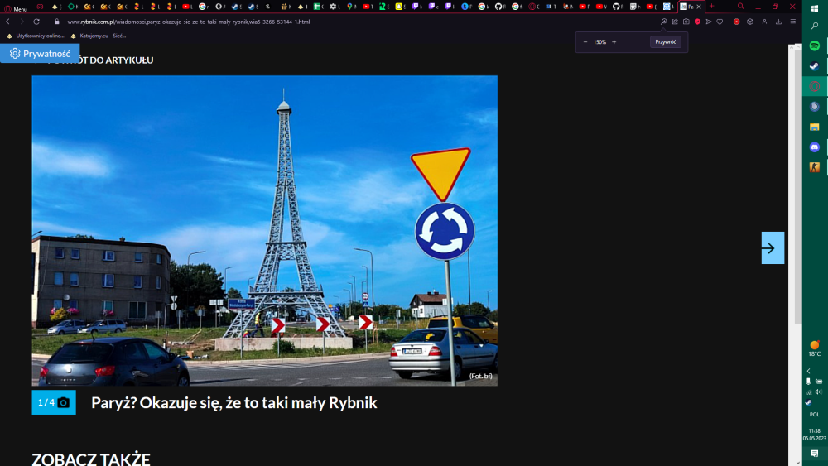Click the Paryż? Okazuje się headline
Screen dimensions: 828x466
tap(234, 402)
